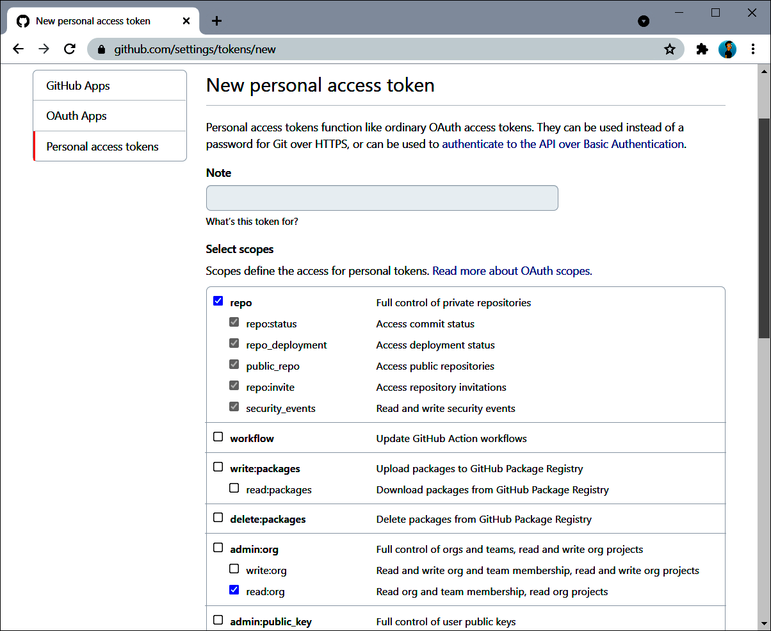Click the Note text field
The width and height of the screenshot is (771, 631).
point(382,198)
